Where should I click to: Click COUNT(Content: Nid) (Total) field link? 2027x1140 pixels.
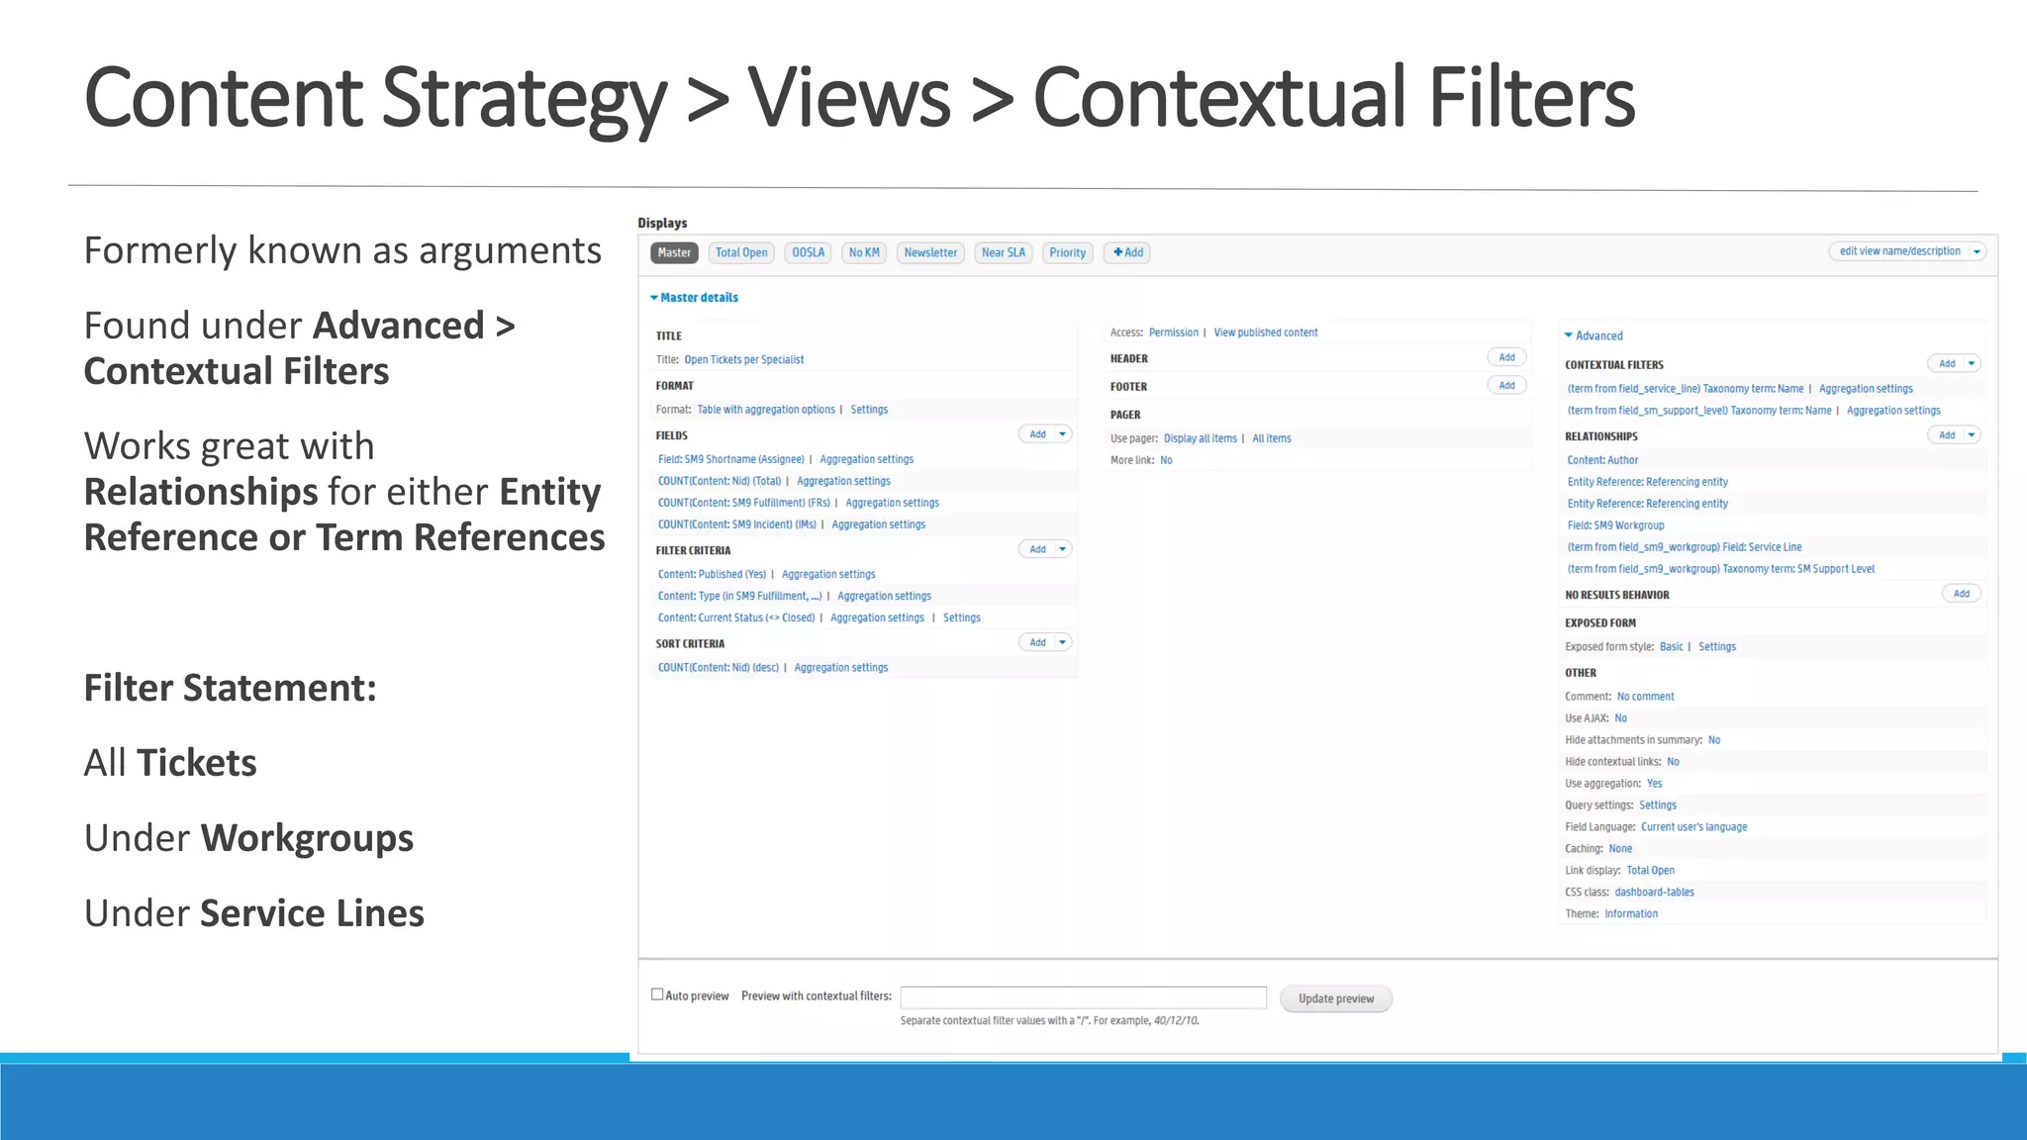click(720, 481)
